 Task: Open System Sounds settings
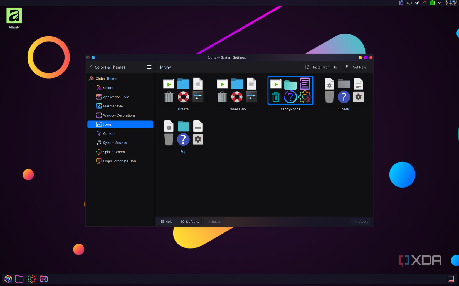click(115, 143)
